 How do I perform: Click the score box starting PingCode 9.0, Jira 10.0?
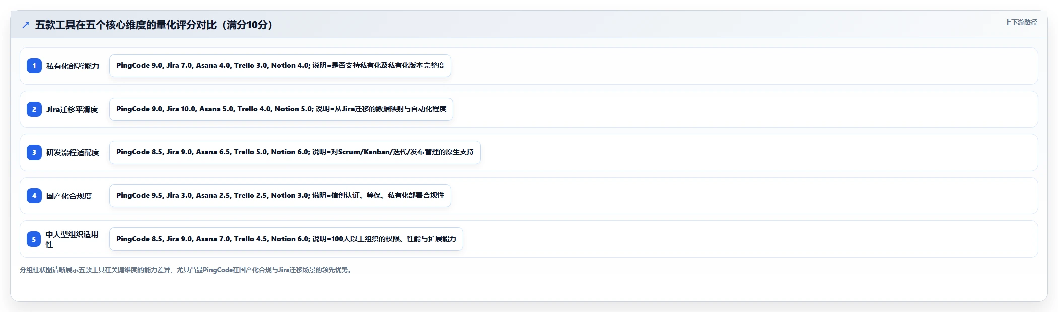(x=281, y=109)
